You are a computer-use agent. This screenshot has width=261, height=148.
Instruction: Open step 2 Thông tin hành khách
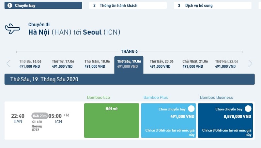pos(128,6)
